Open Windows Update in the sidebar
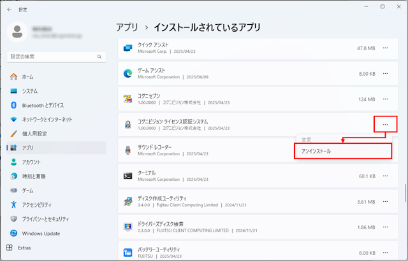The image size is (408, 261). point(56,233)
